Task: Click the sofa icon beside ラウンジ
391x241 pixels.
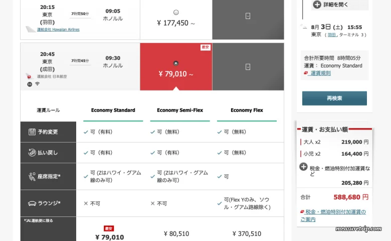Action: coord(32,203)
